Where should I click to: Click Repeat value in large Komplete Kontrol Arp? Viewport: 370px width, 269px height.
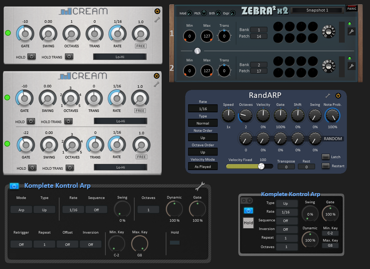[x=44, y=244]
